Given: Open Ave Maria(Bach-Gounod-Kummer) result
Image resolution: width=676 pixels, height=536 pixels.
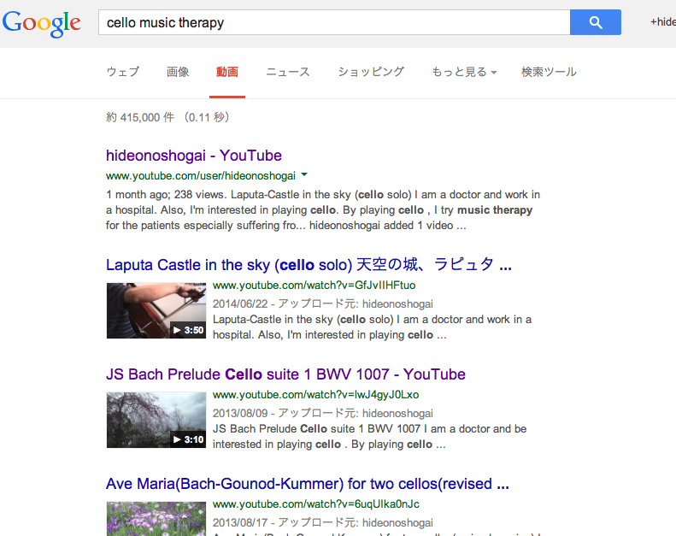Looking at the screenshot, I should (308, 484).
